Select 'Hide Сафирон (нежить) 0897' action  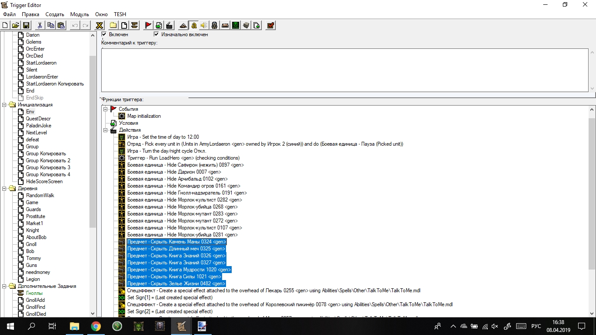coord(185,165)
